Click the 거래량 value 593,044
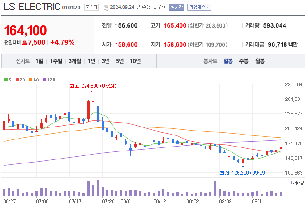The width and height of the screenshot is (305, 207). (x=275, y=25)
